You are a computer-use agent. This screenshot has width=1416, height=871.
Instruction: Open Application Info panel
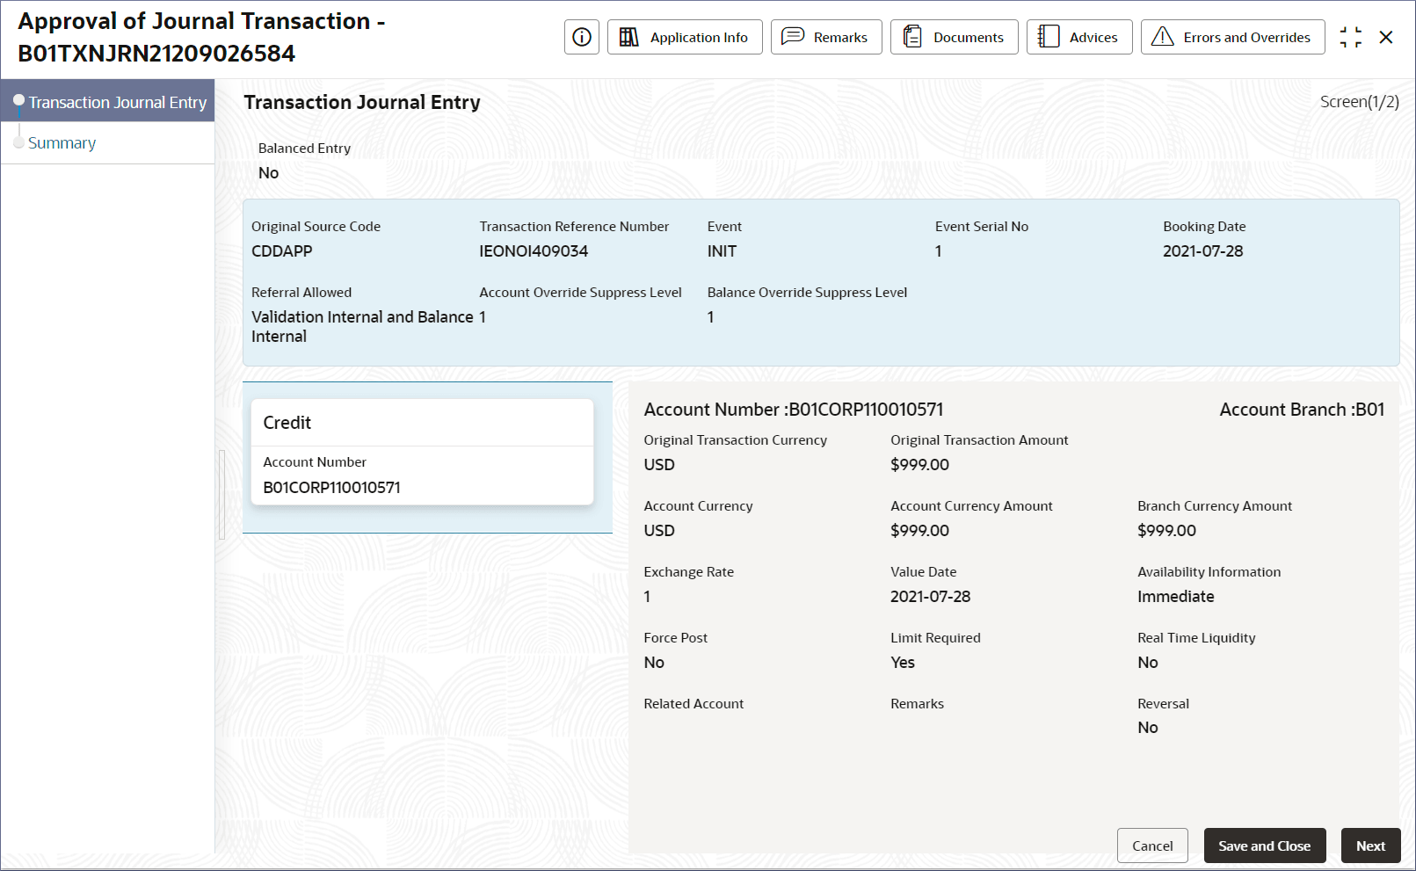685,37
